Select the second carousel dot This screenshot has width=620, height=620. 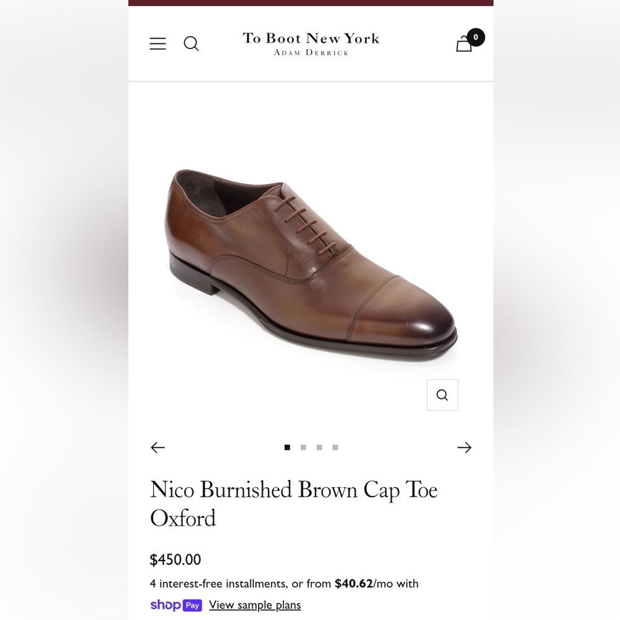(x=303, y=447)
